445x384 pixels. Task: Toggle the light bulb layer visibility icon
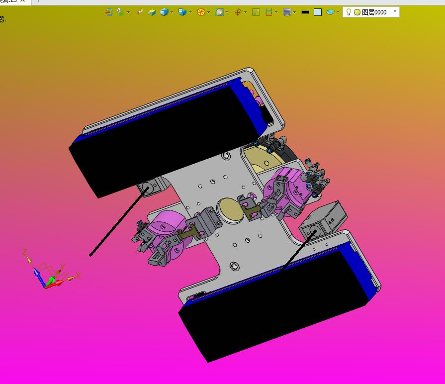tap(349, 12)
